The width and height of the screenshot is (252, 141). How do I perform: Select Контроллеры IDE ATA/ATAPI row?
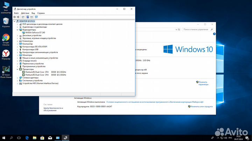click(35, 47)
